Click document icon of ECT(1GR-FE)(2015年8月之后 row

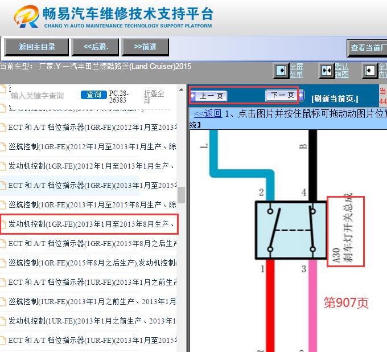click(x=3, y=244)
